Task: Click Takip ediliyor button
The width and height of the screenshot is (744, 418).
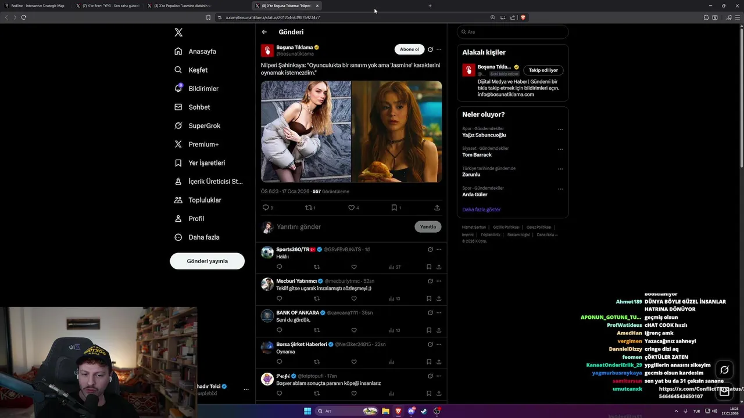Action: tap(543, 70)
